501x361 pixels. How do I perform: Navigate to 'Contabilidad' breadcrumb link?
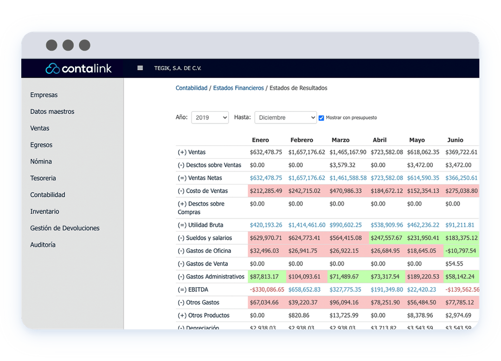tap(191, 88)
